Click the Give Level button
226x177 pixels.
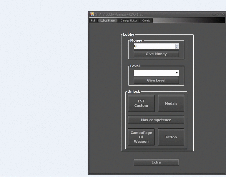(156, 80)
